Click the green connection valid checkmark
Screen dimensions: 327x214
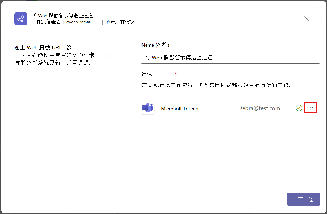tap(299, 108)
